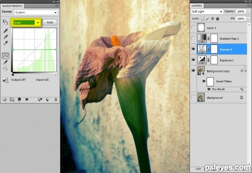Image resolution: width=252 pixels, height=173 pixels.
Task: Hide Curves 1 layer
Action: coord(193,49)
